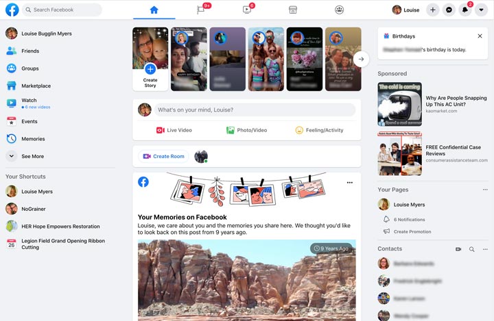Open Messenger from the top bar
This screenshot has width=494, height=321.
(449, 10)
